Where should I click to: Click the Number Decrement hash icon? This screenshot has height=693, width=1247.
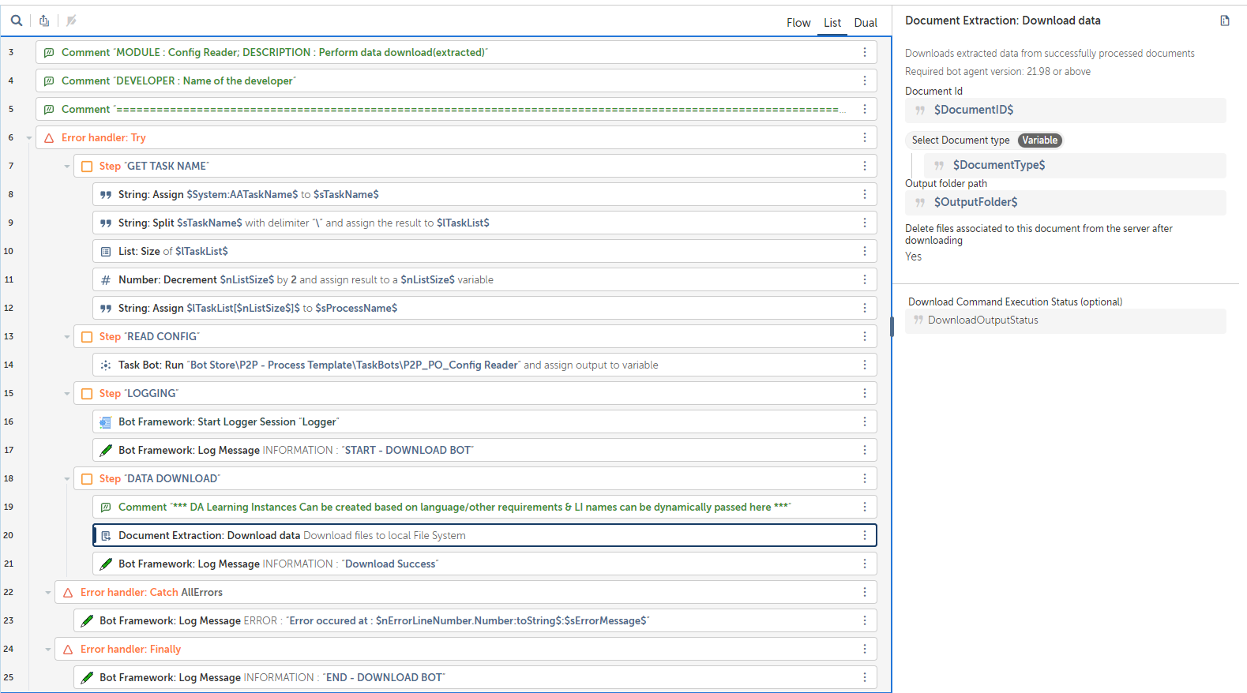(x=106, y=279)
